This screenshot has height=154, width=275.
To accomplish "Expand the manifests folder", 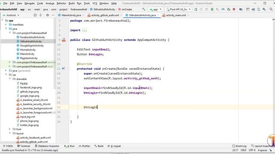I will (6, 25).
